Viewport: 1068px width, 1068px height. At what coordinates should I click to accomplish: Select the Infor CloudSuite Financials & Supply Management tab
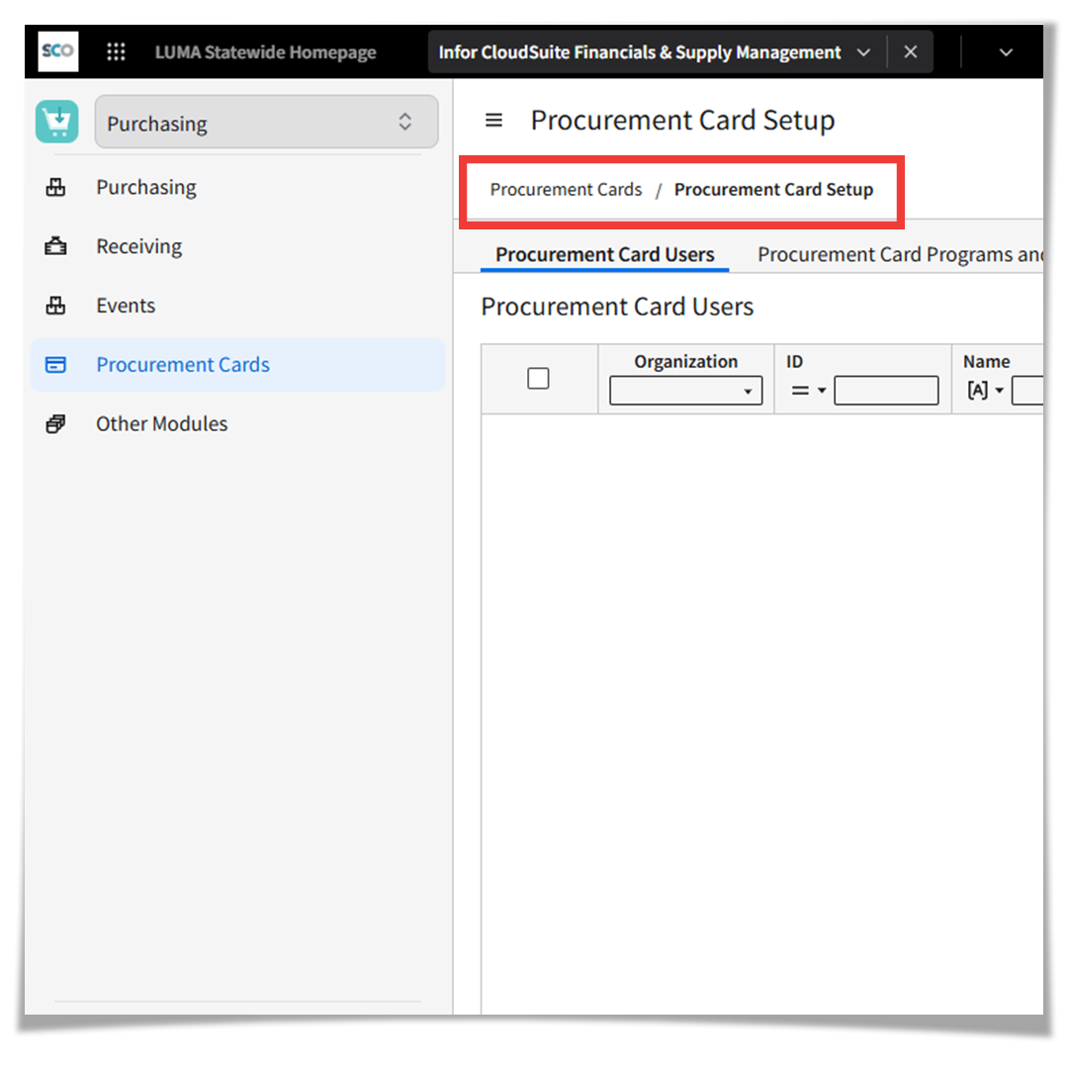(640, 52)
